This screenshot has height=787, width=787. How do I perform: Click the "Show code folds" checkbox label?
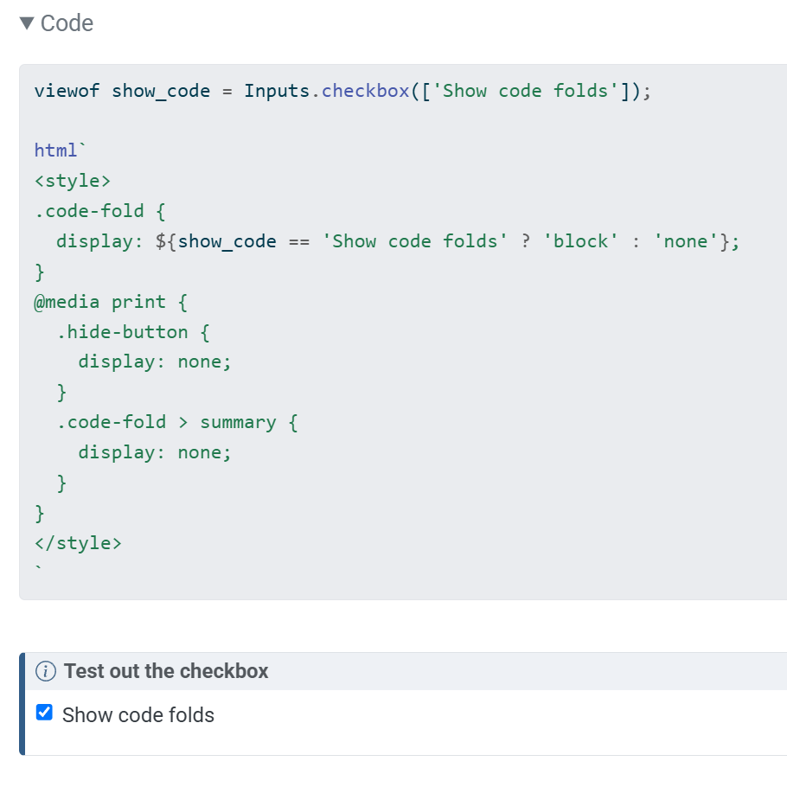click(x=138, y=715)
